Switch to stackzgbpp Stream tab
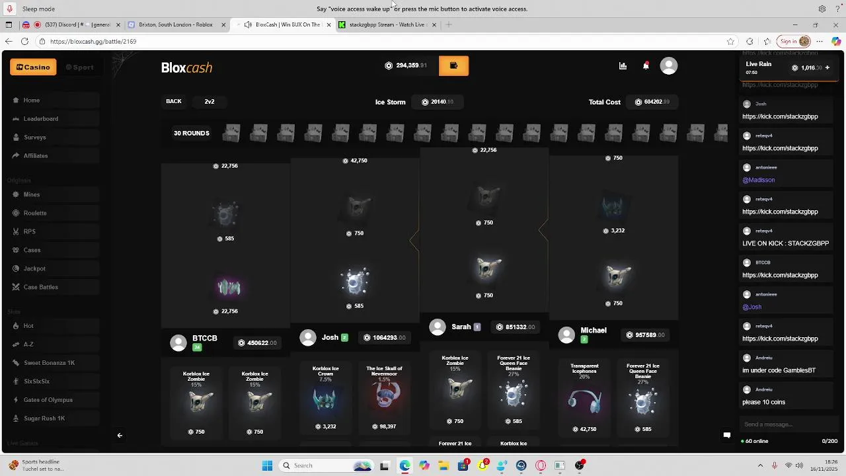The width and height of the screenshot is (846, 476). pyautogui.click(x=387, y=24)
